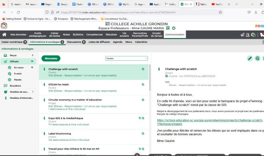Select Modèles d'information in sidebar
264x156 pixels.
coord(18,98)
